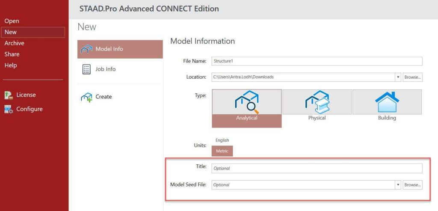This screenshot has width=438, height=211.
Task: Choose Metric units
Action: coord(222,151)
